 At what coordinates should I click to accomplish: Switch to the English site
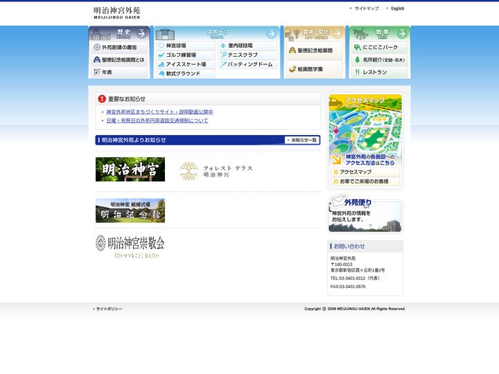click(x=398, y=8)
